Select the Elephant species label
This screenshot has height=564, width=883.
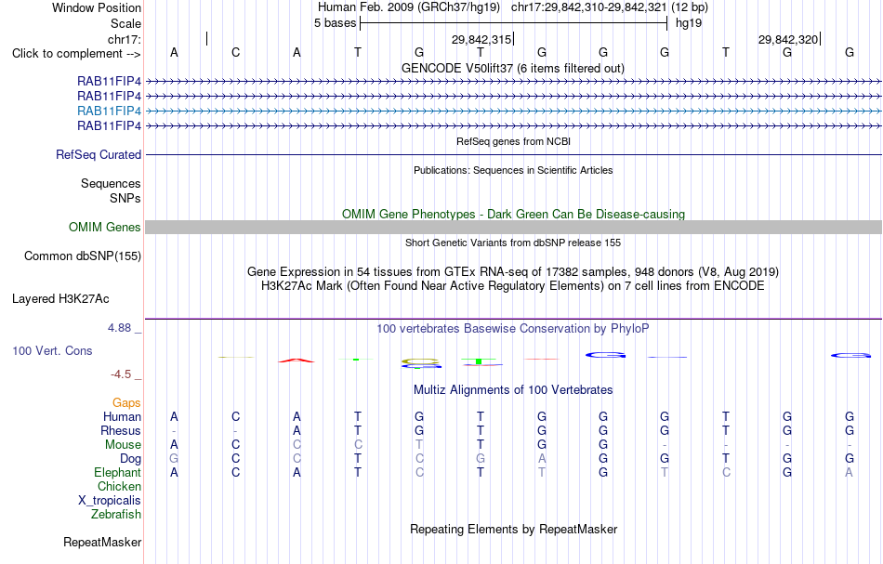pyautogui.click(x=118, y=472)
